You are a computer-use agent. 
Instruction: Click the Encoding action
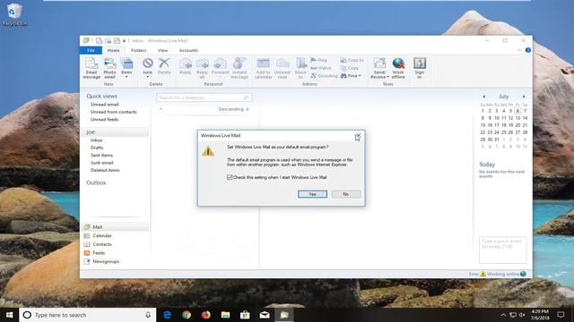(324, 76)
